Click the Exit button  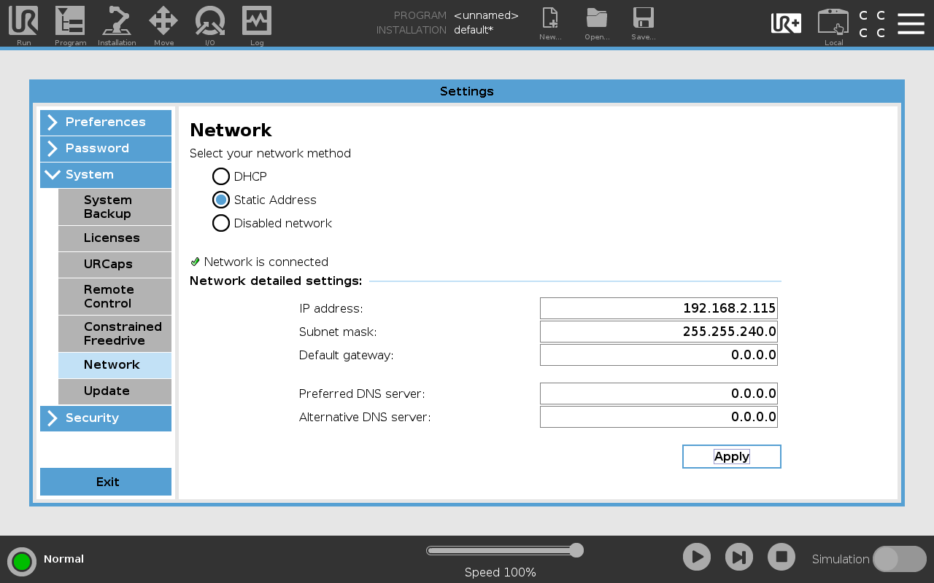(106, 482)
